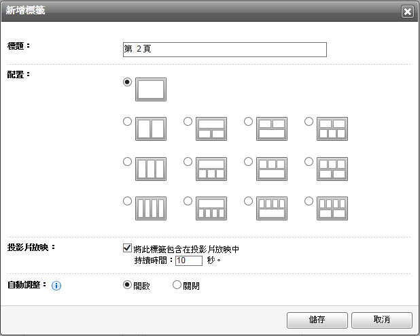Click the two-column layout thumbnail
This screenshot has height=336, width=420.
pyautogui.click(x=151, y=129)
